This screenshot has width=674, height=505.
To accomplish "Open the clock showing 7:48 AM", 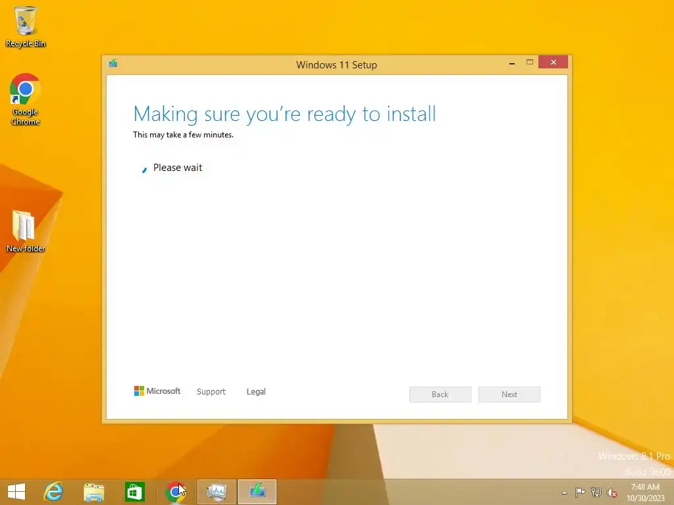I will pos(645,493).
